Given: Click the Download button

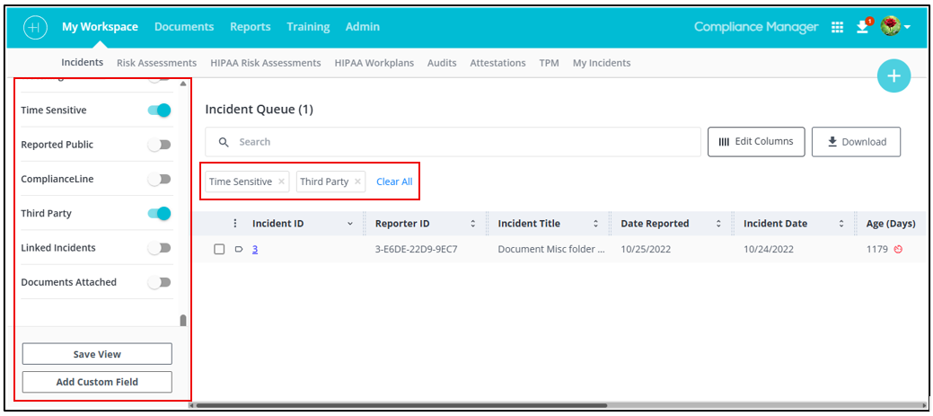Looking at the screenshot, I should click(x=857, y=142).
